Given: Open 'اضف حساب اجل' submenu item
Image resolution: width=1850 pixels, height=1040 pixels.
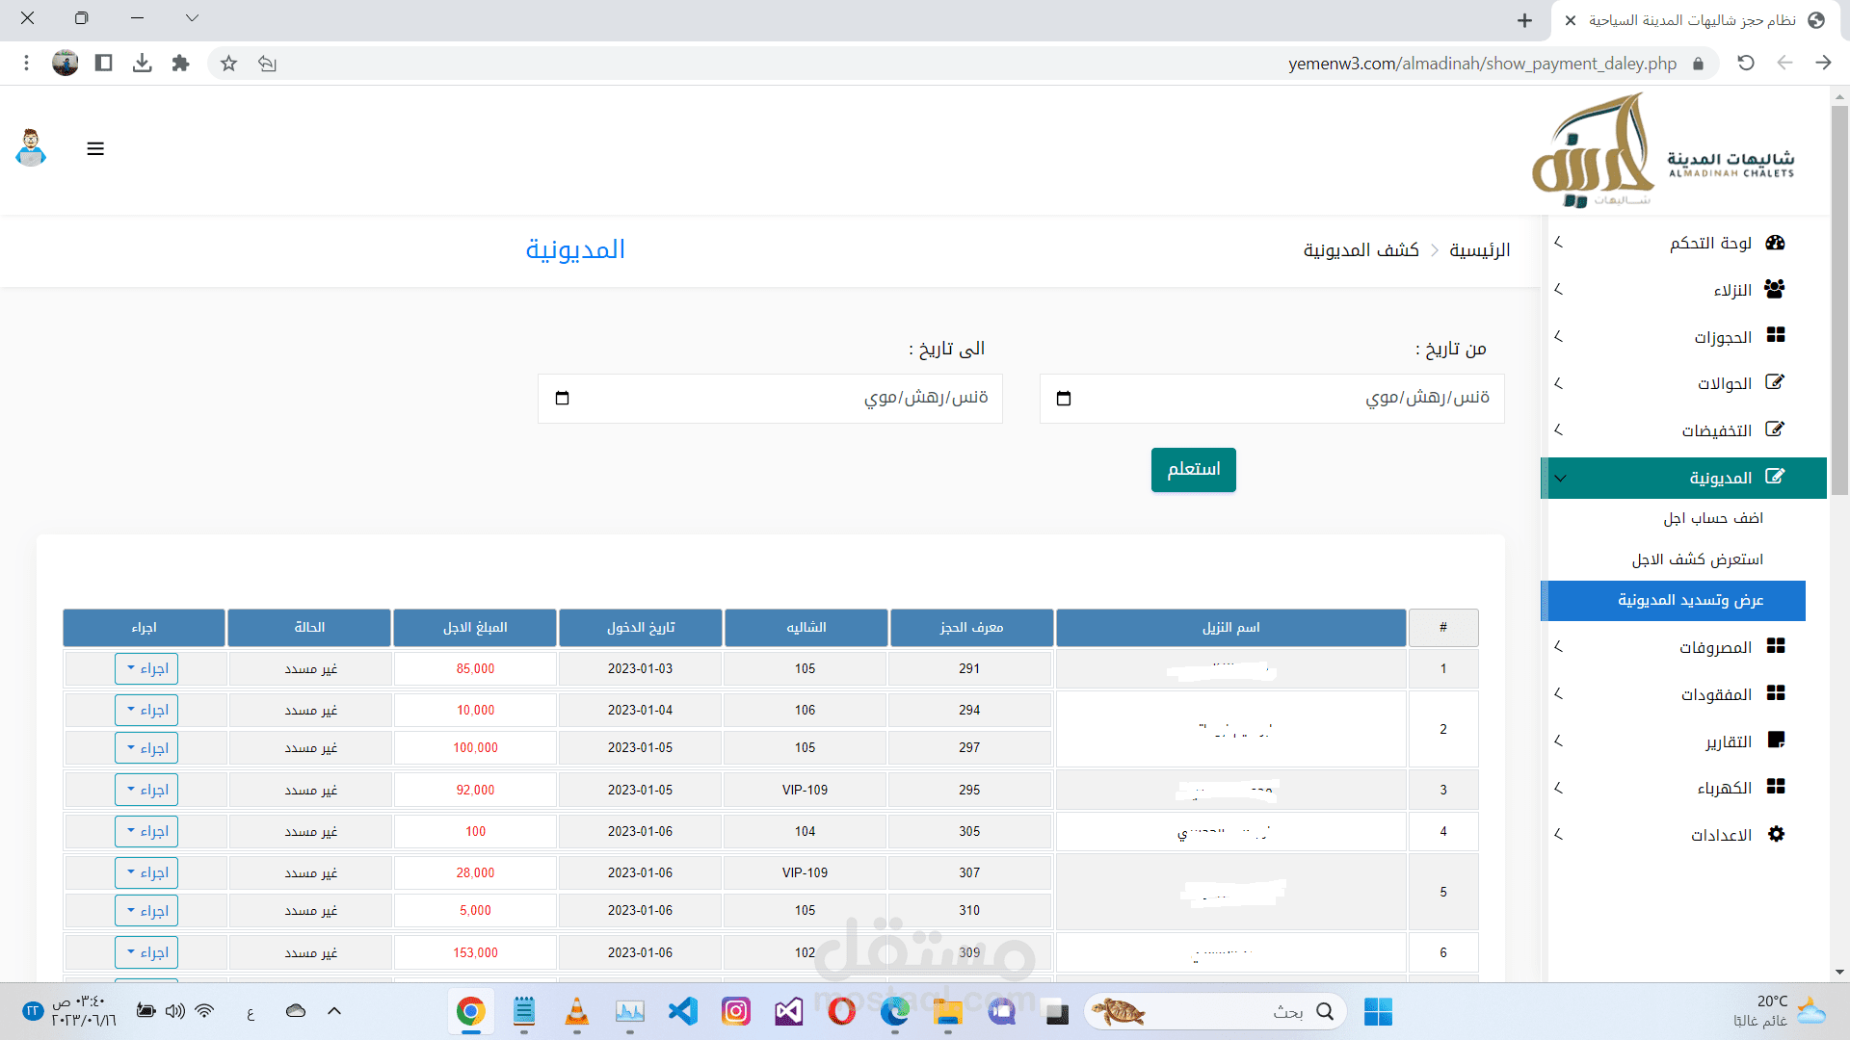Looking at the screenshot, I should (x=1712, y=518).
